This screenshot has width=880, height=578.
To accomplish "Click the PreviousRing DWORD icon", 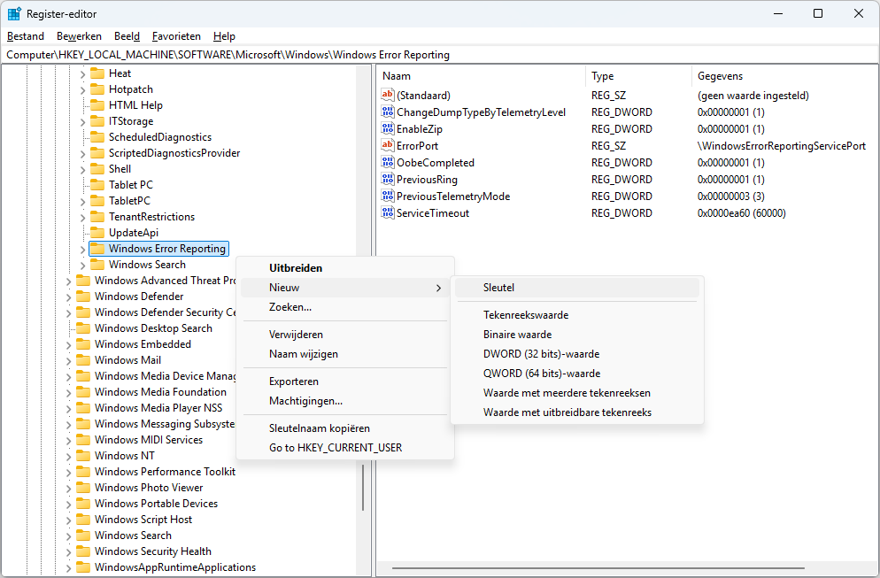I will click(x=387, y=179).
